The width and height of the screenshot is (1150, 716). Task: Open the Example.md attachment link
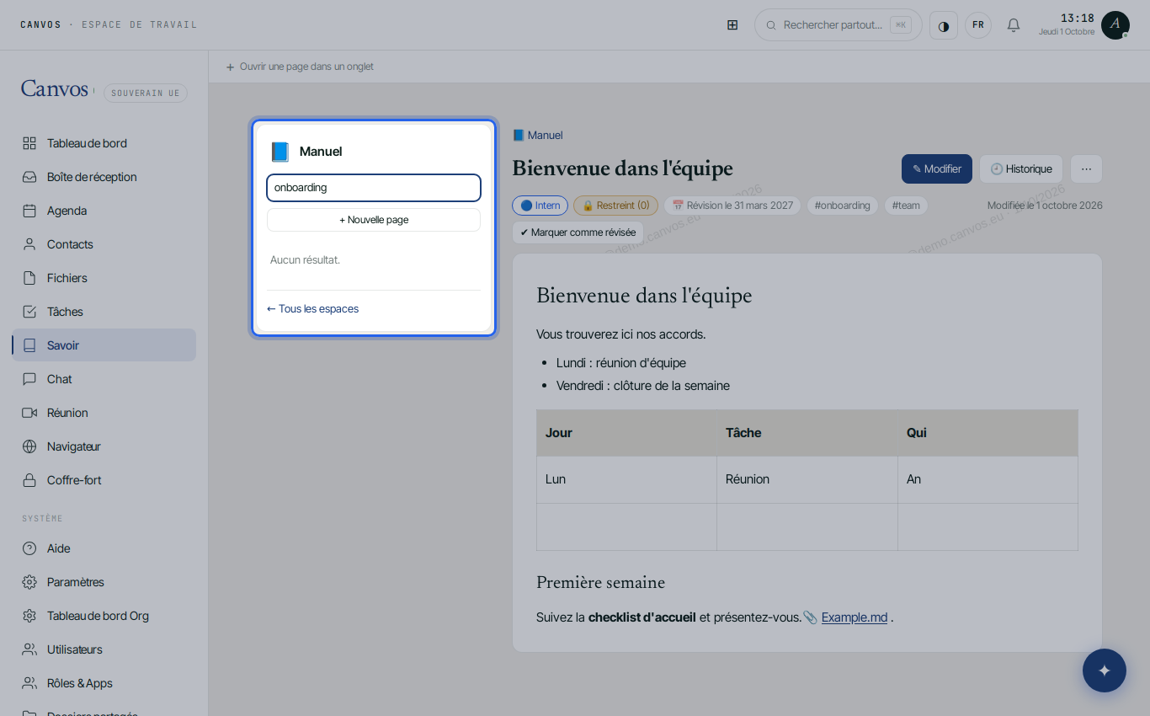[855, 617]
